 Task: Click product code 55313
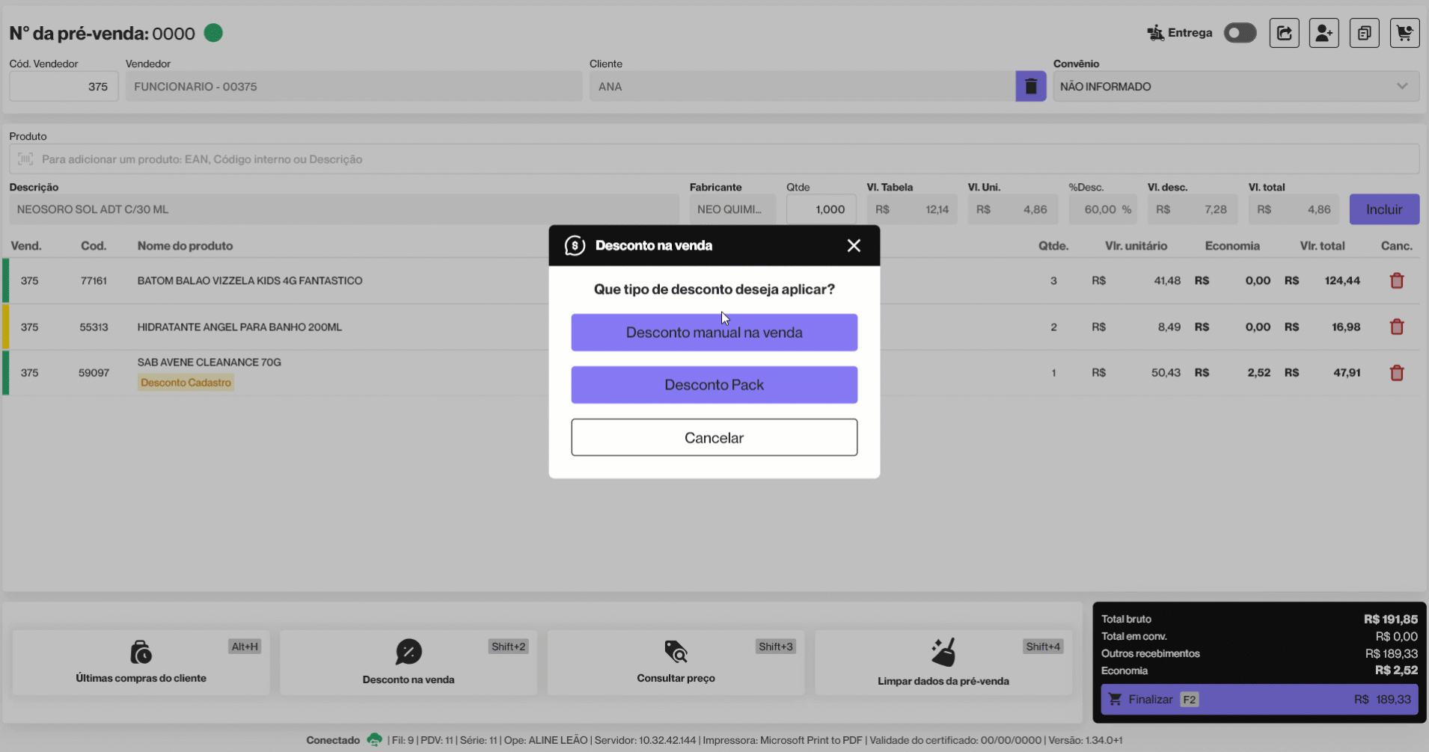(94, 327)
